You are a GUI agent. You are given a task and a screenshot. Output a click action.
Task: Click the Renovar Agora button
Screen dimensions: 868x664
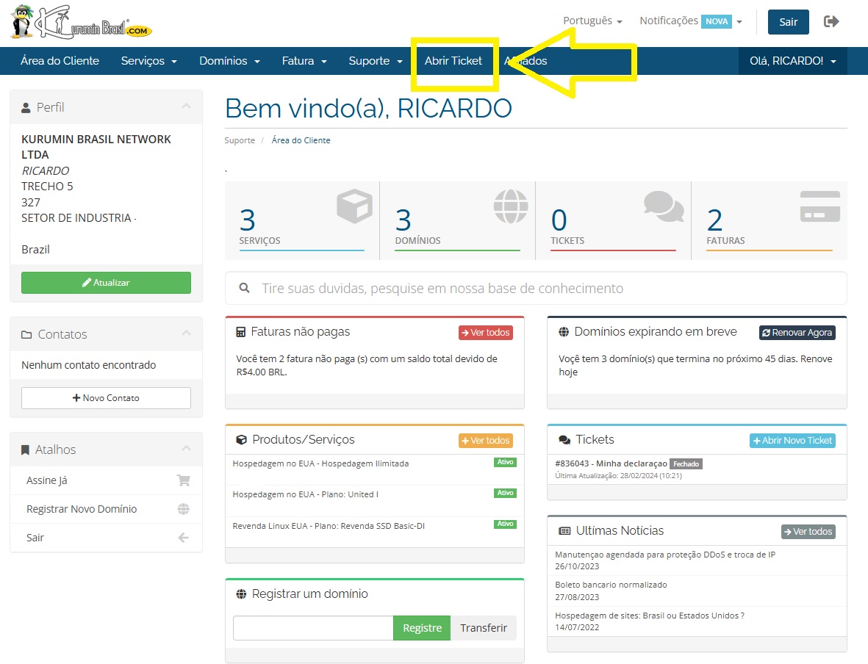point(797,333)
